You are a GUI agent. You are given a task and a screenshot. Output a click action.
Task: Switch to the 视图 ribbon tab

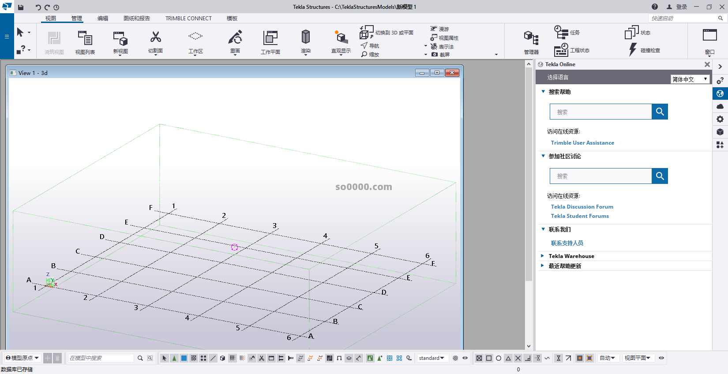tap(51, 18)
